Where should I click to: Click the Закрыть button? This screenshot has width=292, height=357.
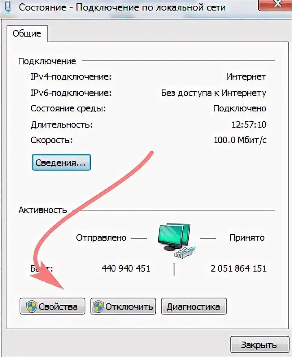tap(259, 345)
